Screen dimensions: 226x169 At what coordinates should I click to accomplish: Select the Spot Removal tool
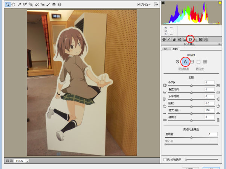click(x=37, y=5)
